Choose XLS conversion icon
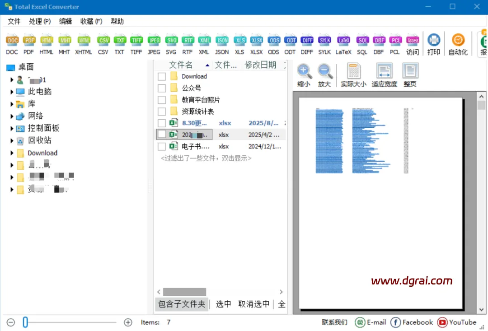Screen dimensions: 488x331 pyautogui.click(x=239, y=44)
